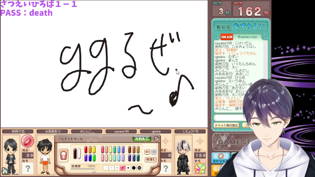Click いじょうぐち's score value 130
The width and height of the screenshot is (315, 177).
click(x=200, y=155)
